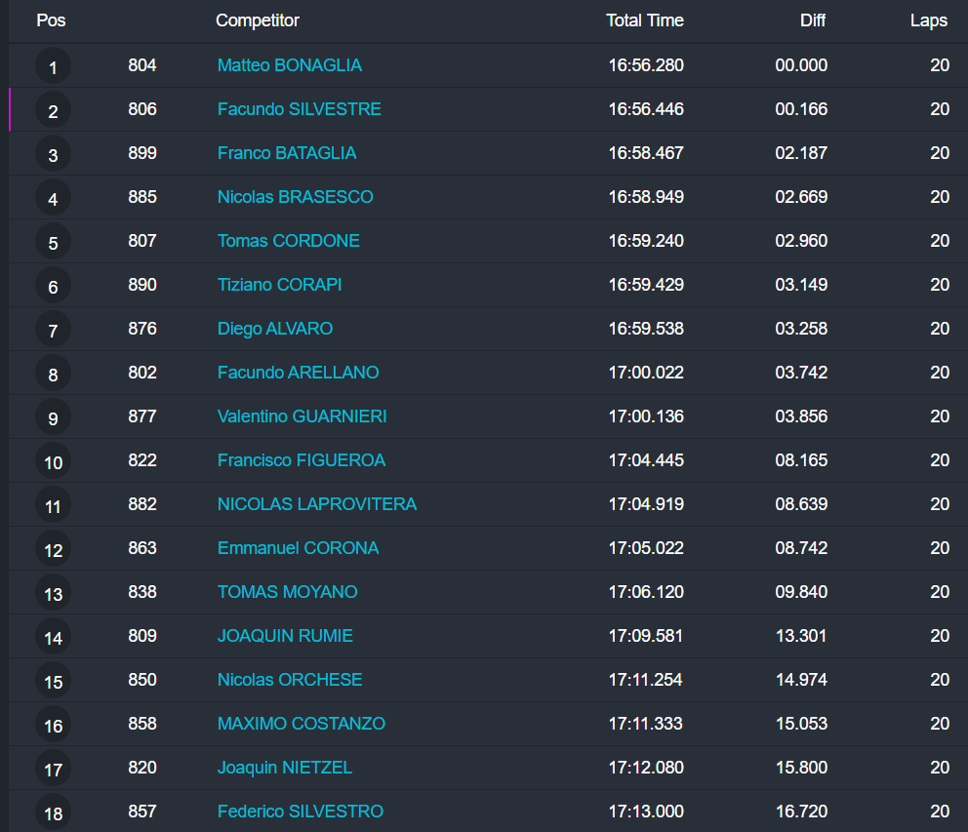Image resolution: width=968 pixels, height=832 pixels.
Task: Select the position 13 circle badge
Action: pyautogui.click(x=53, y=594)
